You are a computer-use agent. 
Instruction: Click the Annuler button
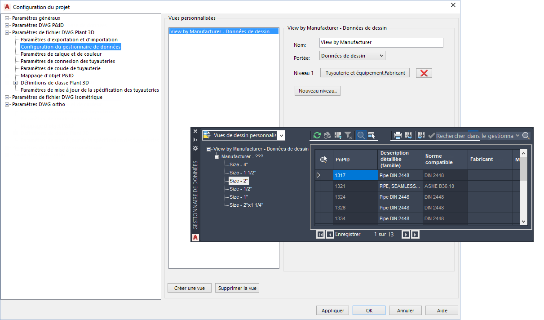(405, 311)
